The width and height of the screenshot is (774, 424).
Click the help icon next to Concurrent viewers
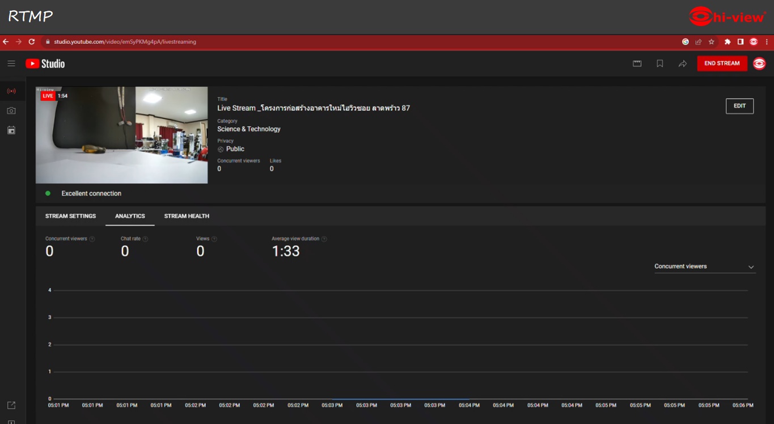(x=92, y=239)
